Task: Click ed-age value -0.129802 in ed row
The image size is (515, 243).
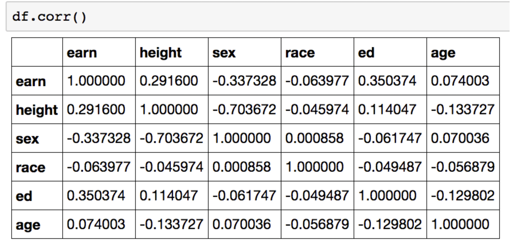Action: click(463, 196)
